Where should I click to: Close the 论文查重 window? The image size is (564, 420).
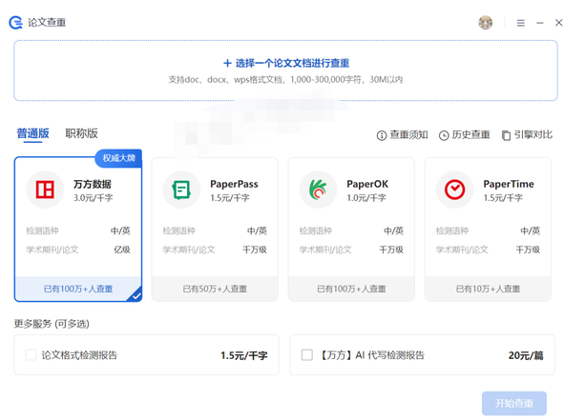[558, 23]
